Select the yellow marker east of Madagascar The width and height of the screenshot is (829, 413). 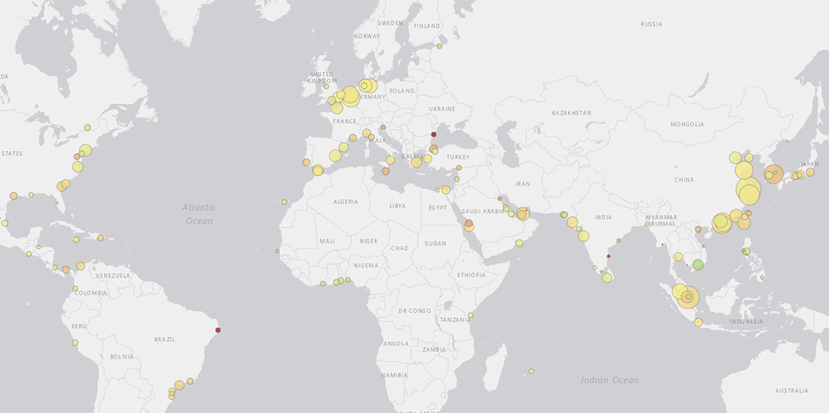pos(531,371)
